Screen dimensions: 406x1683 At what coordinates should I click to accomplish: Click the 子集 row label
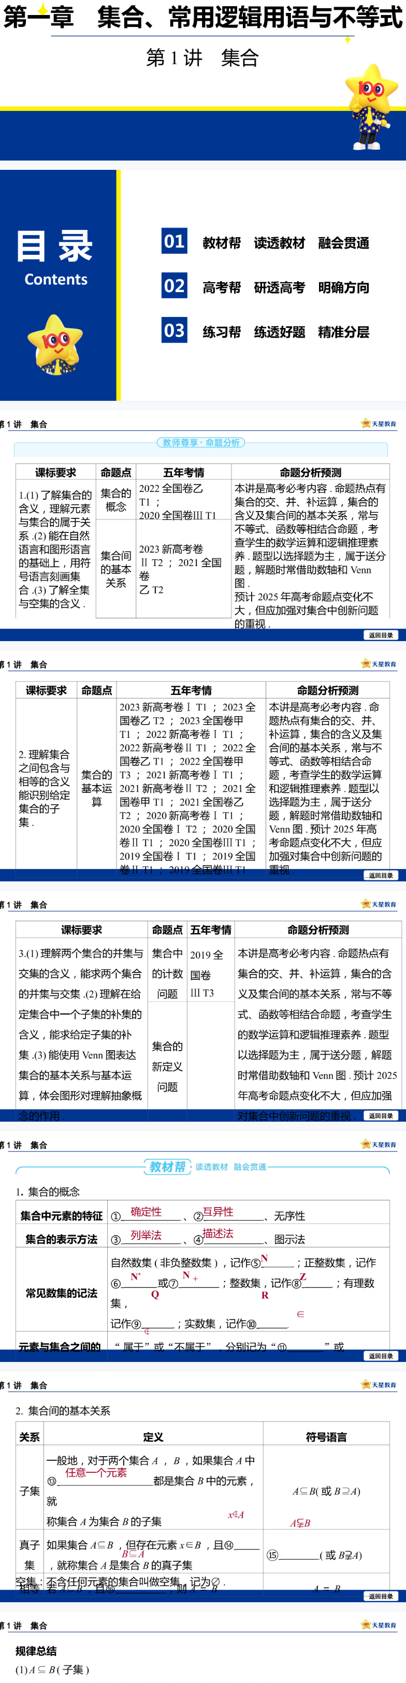[x=30, y=1491]
